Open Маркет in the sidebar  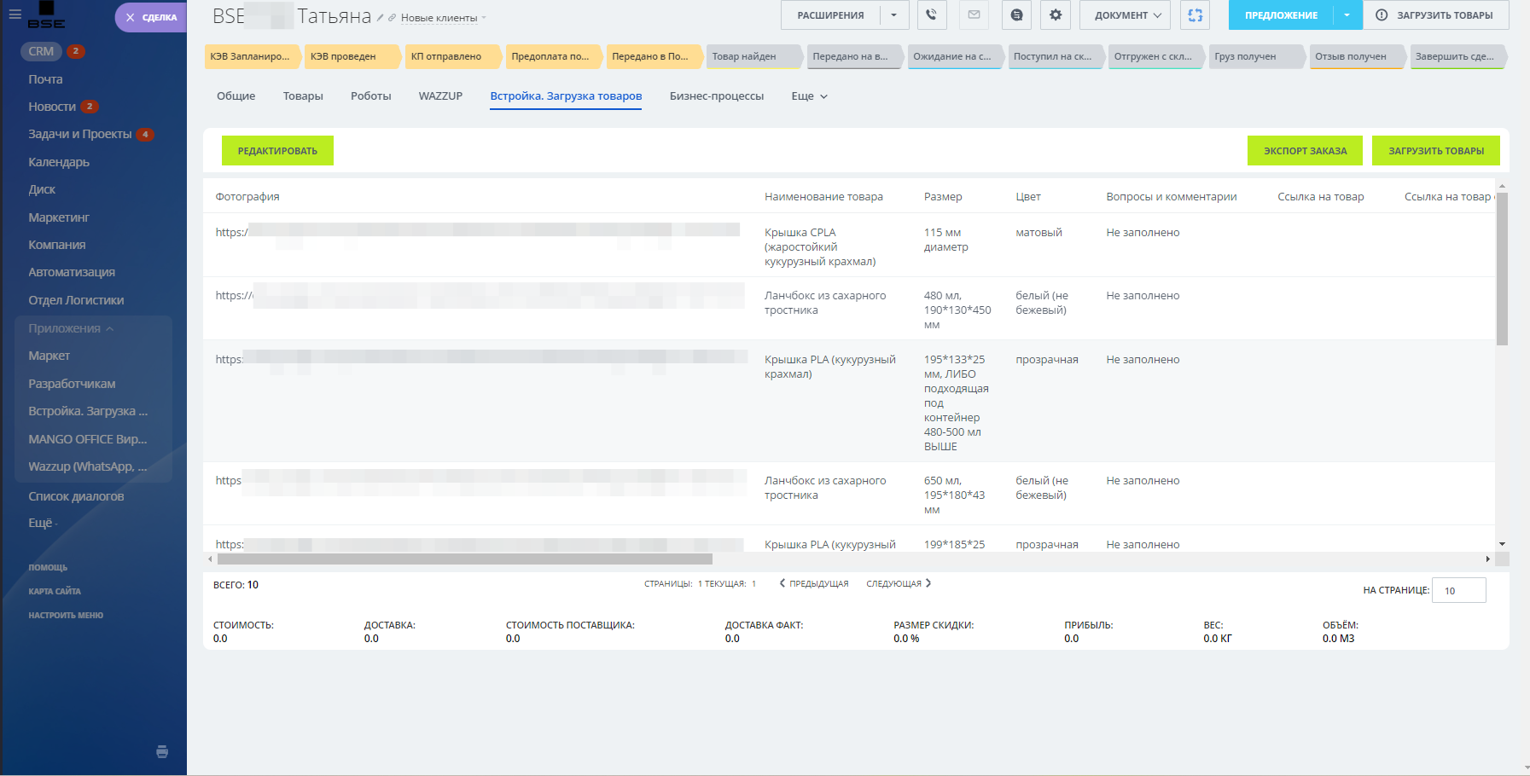point(49,356)
